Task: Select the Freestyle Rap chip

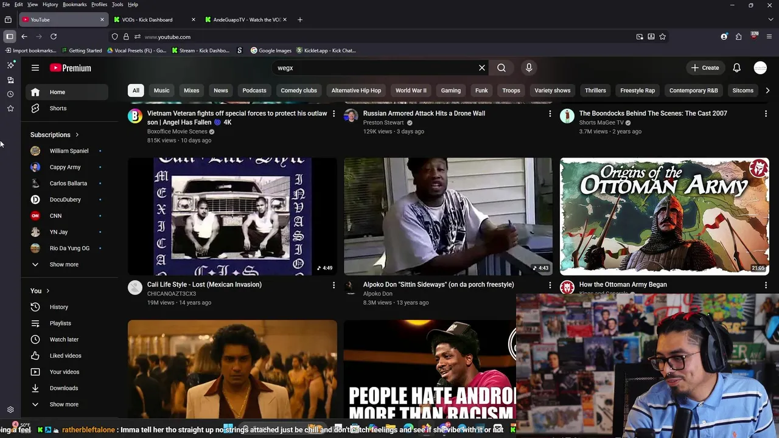Action: [637, 91]
